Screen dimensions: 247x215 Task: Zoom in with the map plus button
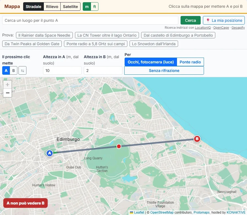click(7, 85)
